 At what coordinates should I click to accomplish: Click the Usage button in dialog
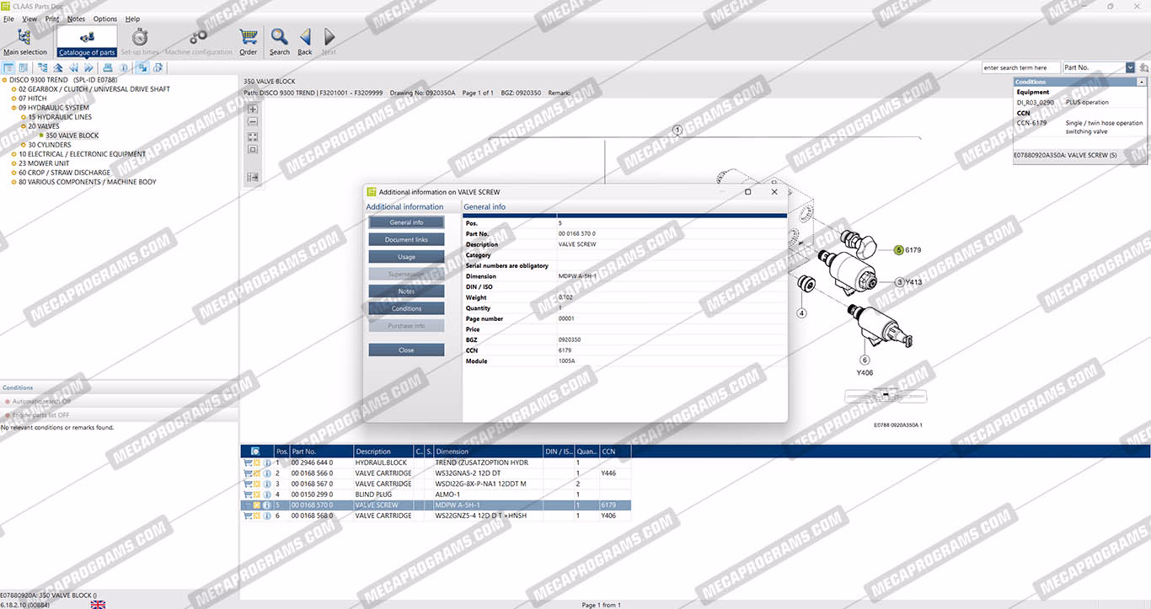pyautogui.click(x=406, y=257)
